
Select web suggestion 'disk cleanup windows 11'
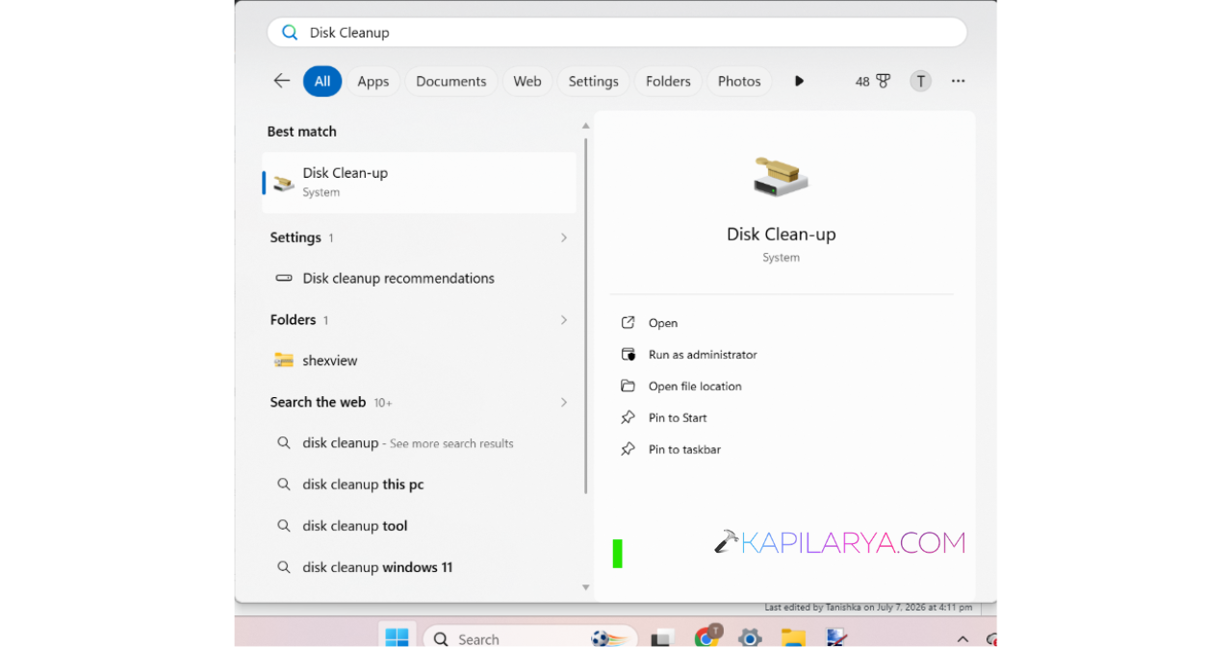click(x=419, y=567)
